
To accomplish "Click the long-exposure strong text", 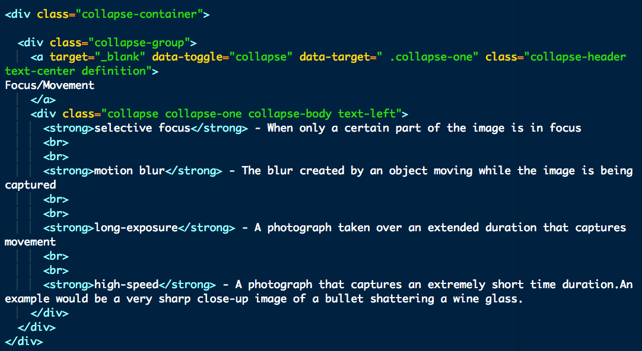I will [x=136, y=228].
